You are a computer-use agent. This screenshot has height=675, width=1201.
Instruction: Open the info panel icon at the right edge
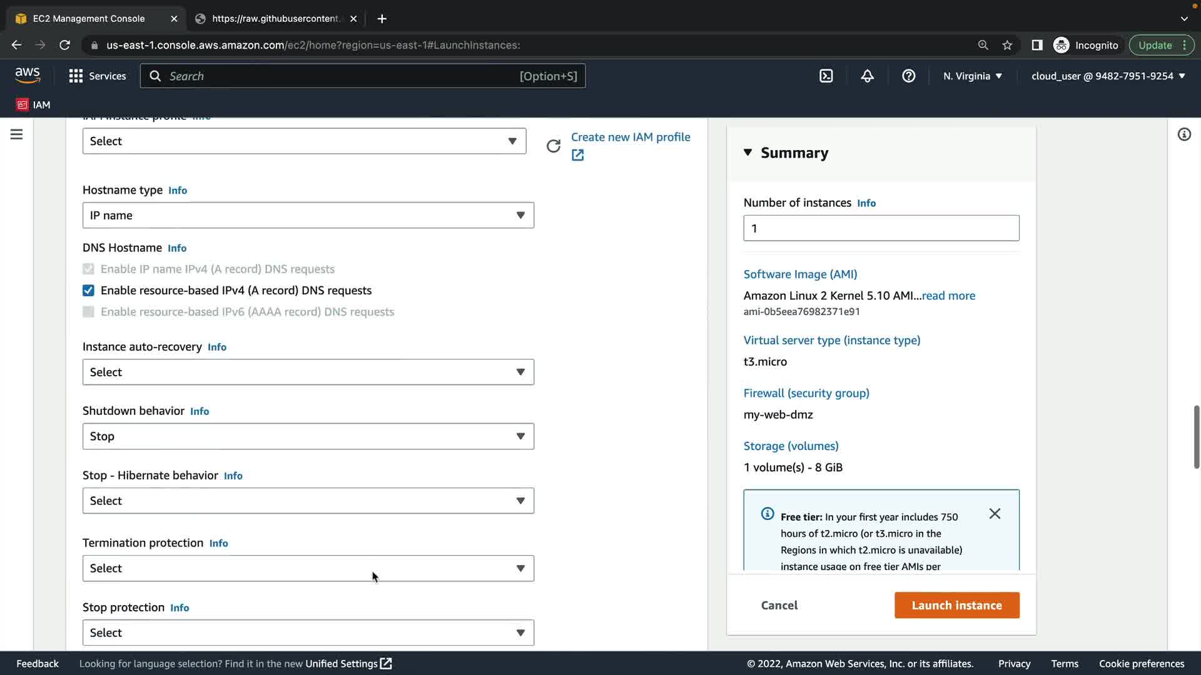(1183, 134)
